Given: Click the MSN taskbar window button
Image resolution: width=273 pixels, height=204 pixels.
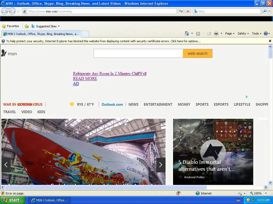Looking at the screenshot, I should coord(49,200).
